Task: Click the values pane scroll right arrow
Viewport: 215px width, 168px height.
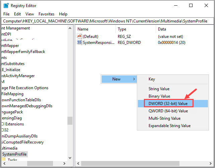Action: coord(211,164)
